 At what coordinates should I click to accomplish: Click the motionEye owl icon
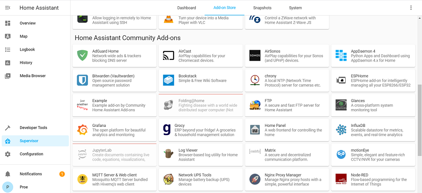click(x=341, y=155)
